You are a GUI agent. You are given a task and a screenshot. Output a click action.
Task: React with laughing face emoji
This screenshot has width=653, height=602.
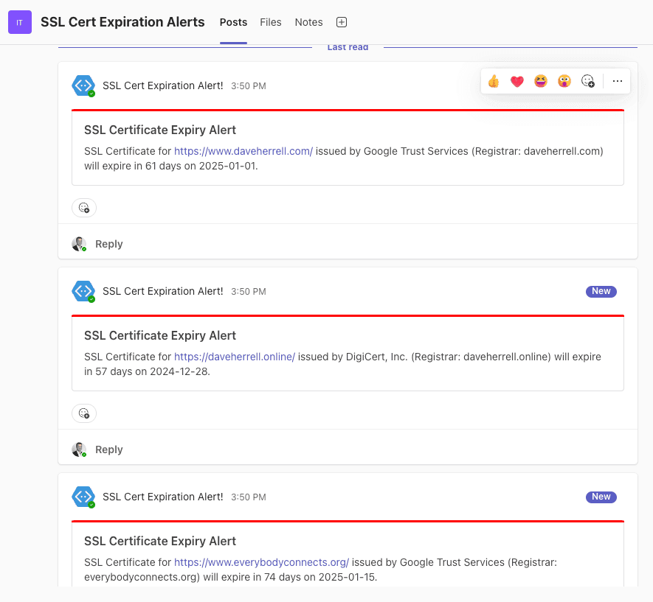pyautogui.click(x=541, y=81)
